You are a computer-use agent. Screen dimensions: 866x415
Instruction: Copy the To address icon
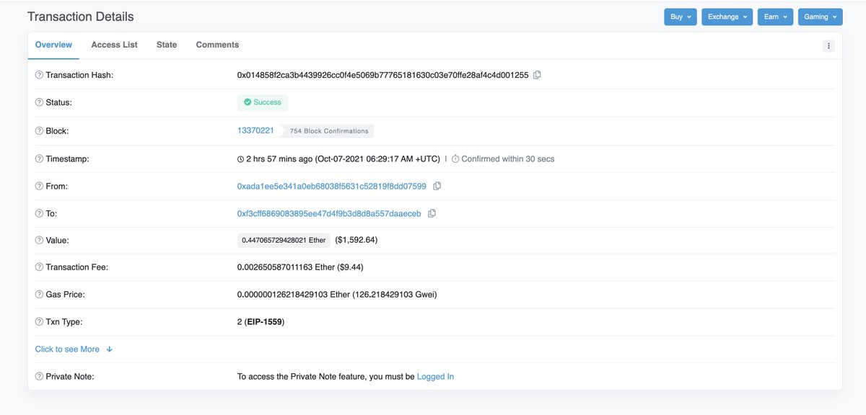[432, 213]
